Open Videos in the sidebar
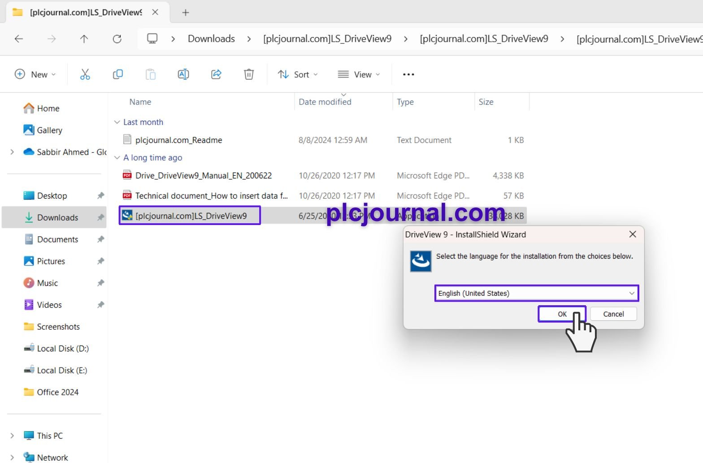 (43, 305)
